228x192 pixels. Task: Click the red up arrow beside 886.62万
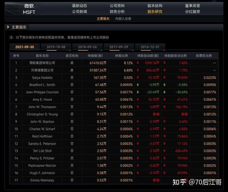coord(138,70)
